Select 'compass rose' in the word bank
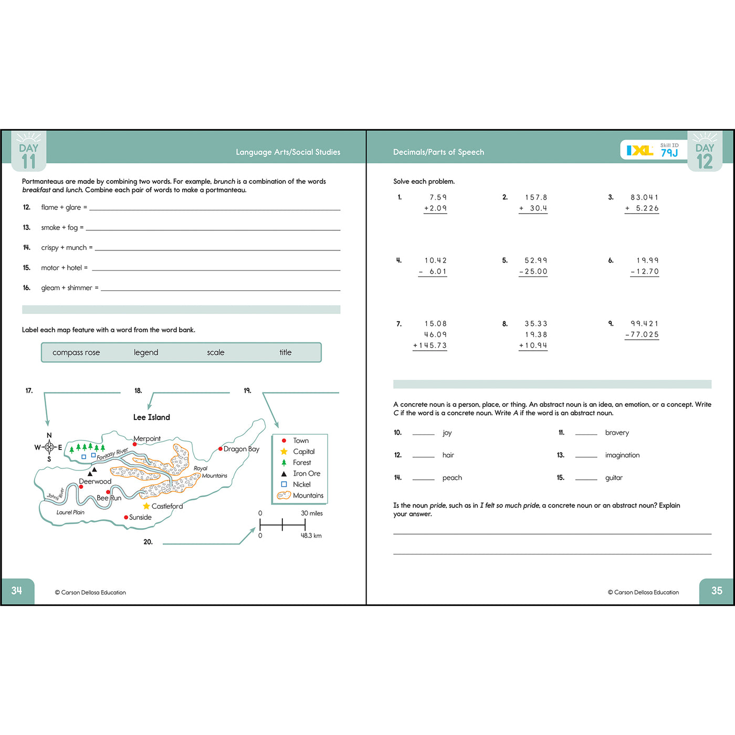Screen dimensions: 735x735 pos(76,352)
